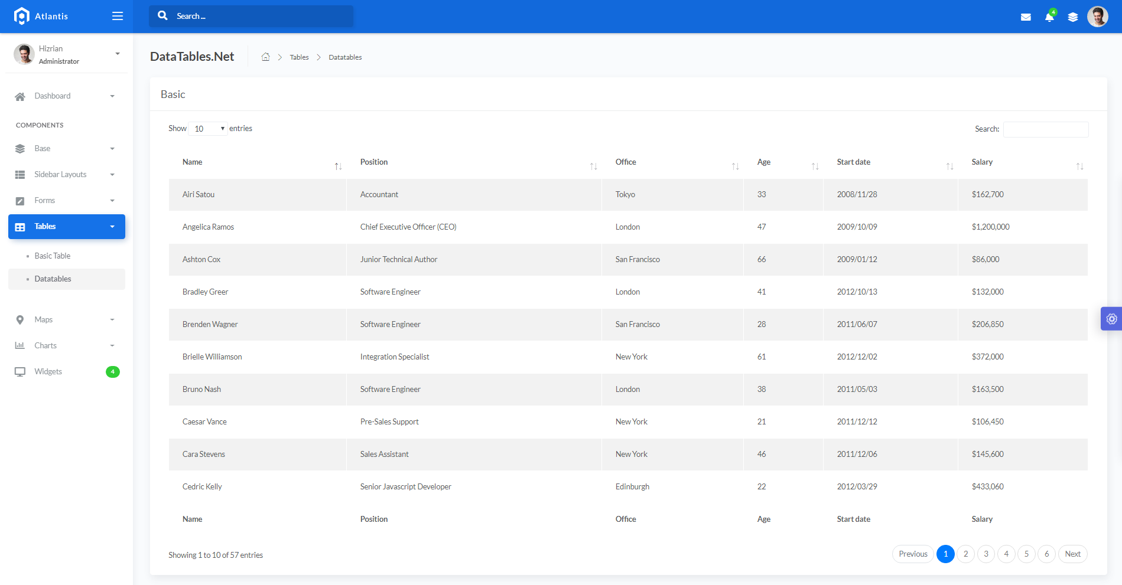Expand the Dashboard sidebar menu
The image size is (1122, 585).
[x=65, y=96]
